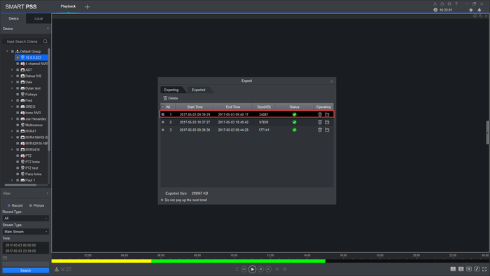Toggle fullscreen icon at bottom right
Viewport: 490px width, 276px height.
[x=484, y=269]
